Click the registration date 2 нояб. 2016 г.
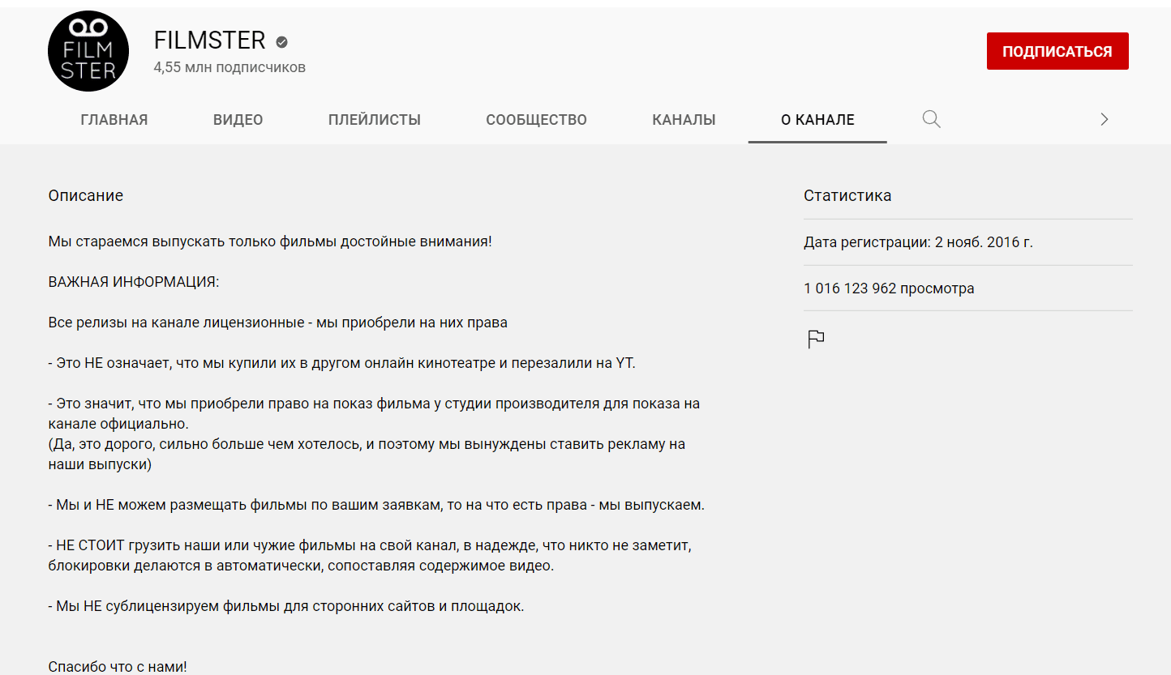 pos(984,242)
